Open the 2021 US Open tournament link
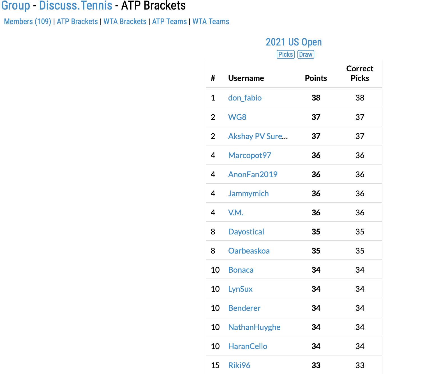 [294, 42]
